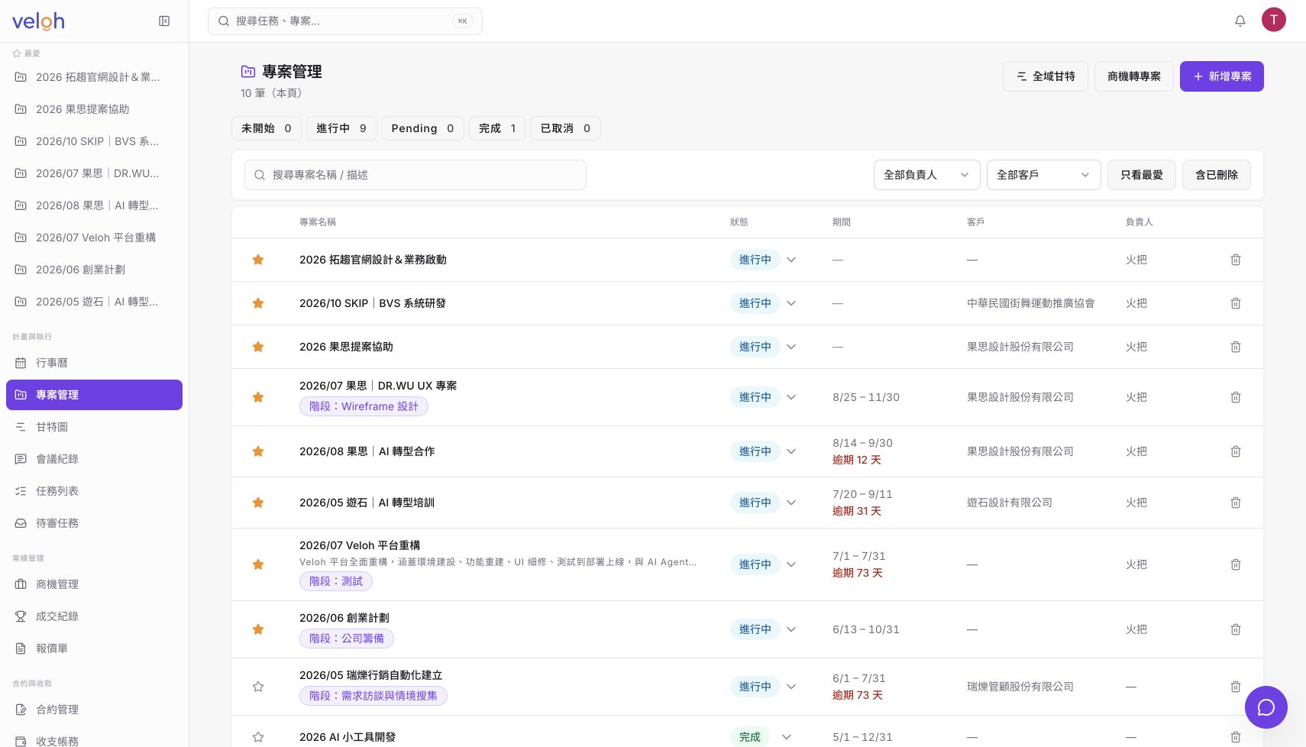1306x747 pixels.
Task: Collapse the sidebar panel icon
Action: pos(164,21)
